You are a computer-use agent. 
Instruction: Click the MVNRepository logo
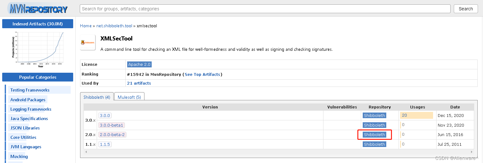38,8
